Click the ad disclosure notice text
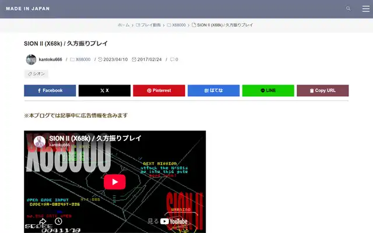Screen dimensions: 373x233 point(76,115)
